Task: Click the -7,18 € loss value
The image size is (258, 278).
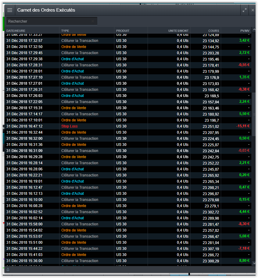Action: pos(244,248)
